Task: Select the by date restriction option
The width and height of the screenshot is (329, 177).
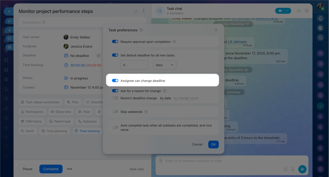Action: (x=166, y=98)
